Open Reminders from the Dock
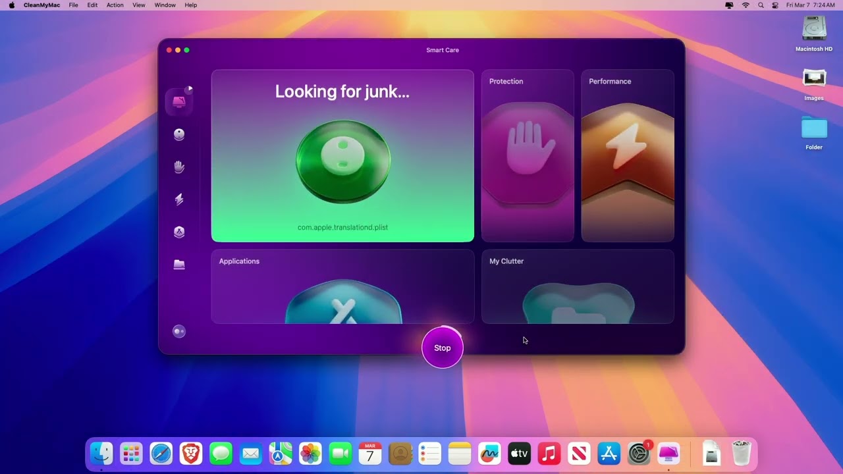The image size is (843, 474). [429, 454]
